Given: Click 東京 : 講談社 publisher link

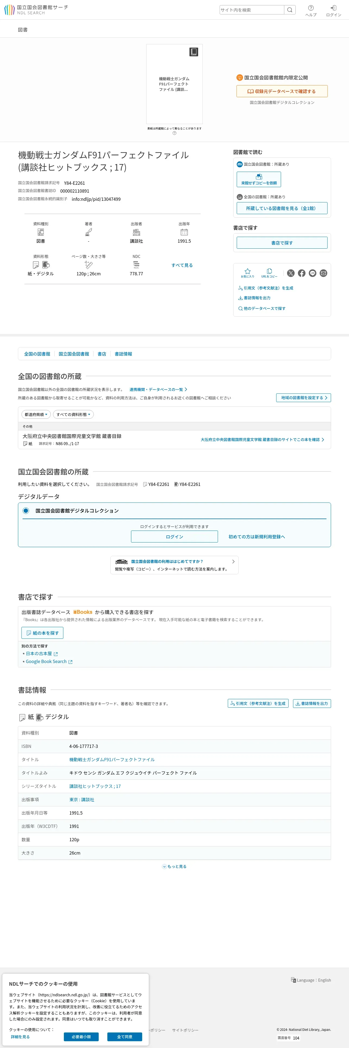Looking at the screenshot, I should point(82,800).
